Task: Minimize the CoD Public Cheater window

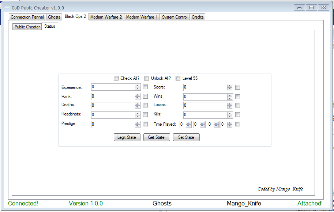Action: click(x=299, y=8)
